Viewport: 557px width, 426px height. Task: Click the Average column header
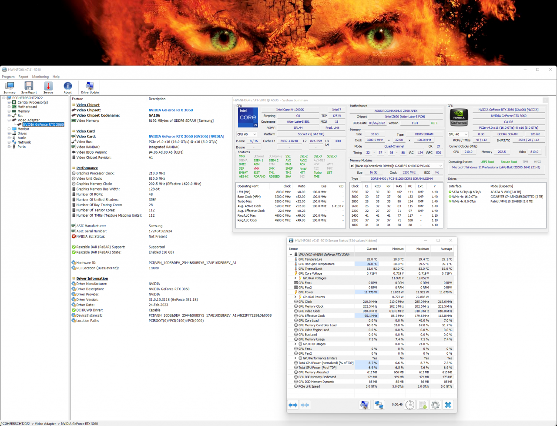point(441,249)
